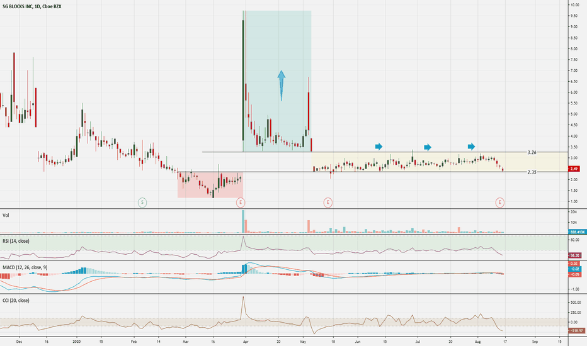The width and height of the screenshot is (587, 346).
Task: Click the 80.00 RSI axis label
Action: pos(574,240)
